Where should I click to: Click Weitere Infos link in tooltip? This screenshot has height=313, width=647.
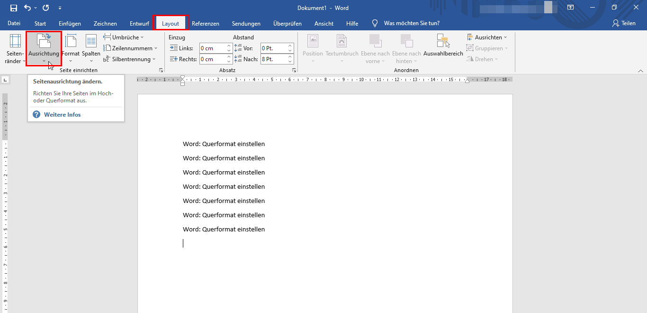(x=63, y=115)
